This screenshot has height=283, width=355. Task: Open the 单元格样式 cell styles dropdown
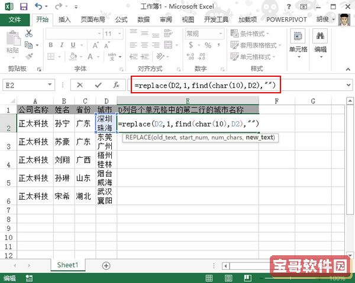pos(253,57)
